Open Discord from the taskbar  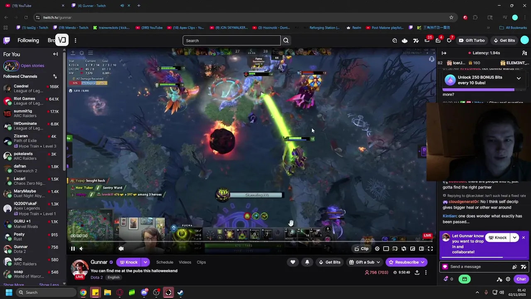coord(144,292)
